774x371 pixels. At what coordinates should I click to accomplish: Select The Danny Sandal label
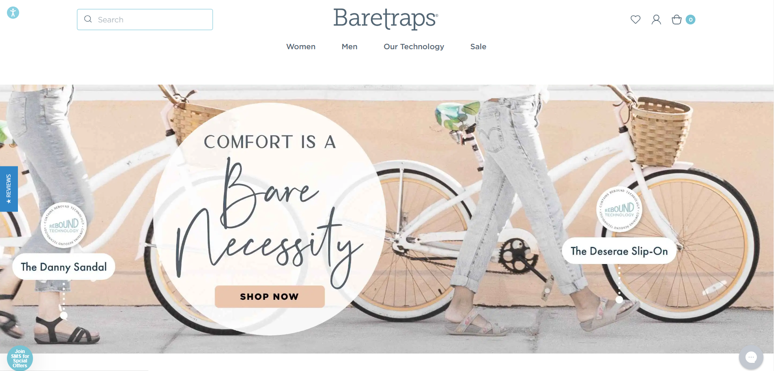click(x=64, y=267)
